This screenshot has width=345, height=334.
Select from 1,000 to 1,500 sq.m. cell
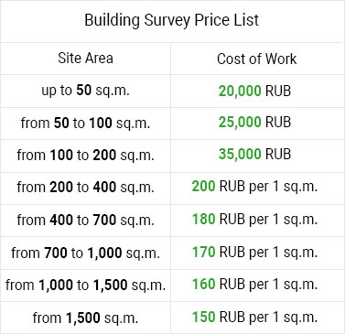pos(86,285)
